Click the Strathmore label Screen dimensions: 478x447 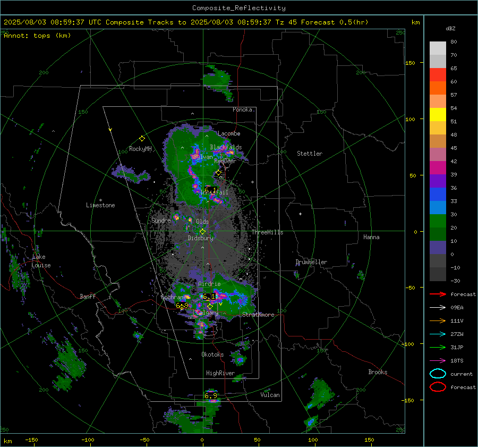pos(258,315)
